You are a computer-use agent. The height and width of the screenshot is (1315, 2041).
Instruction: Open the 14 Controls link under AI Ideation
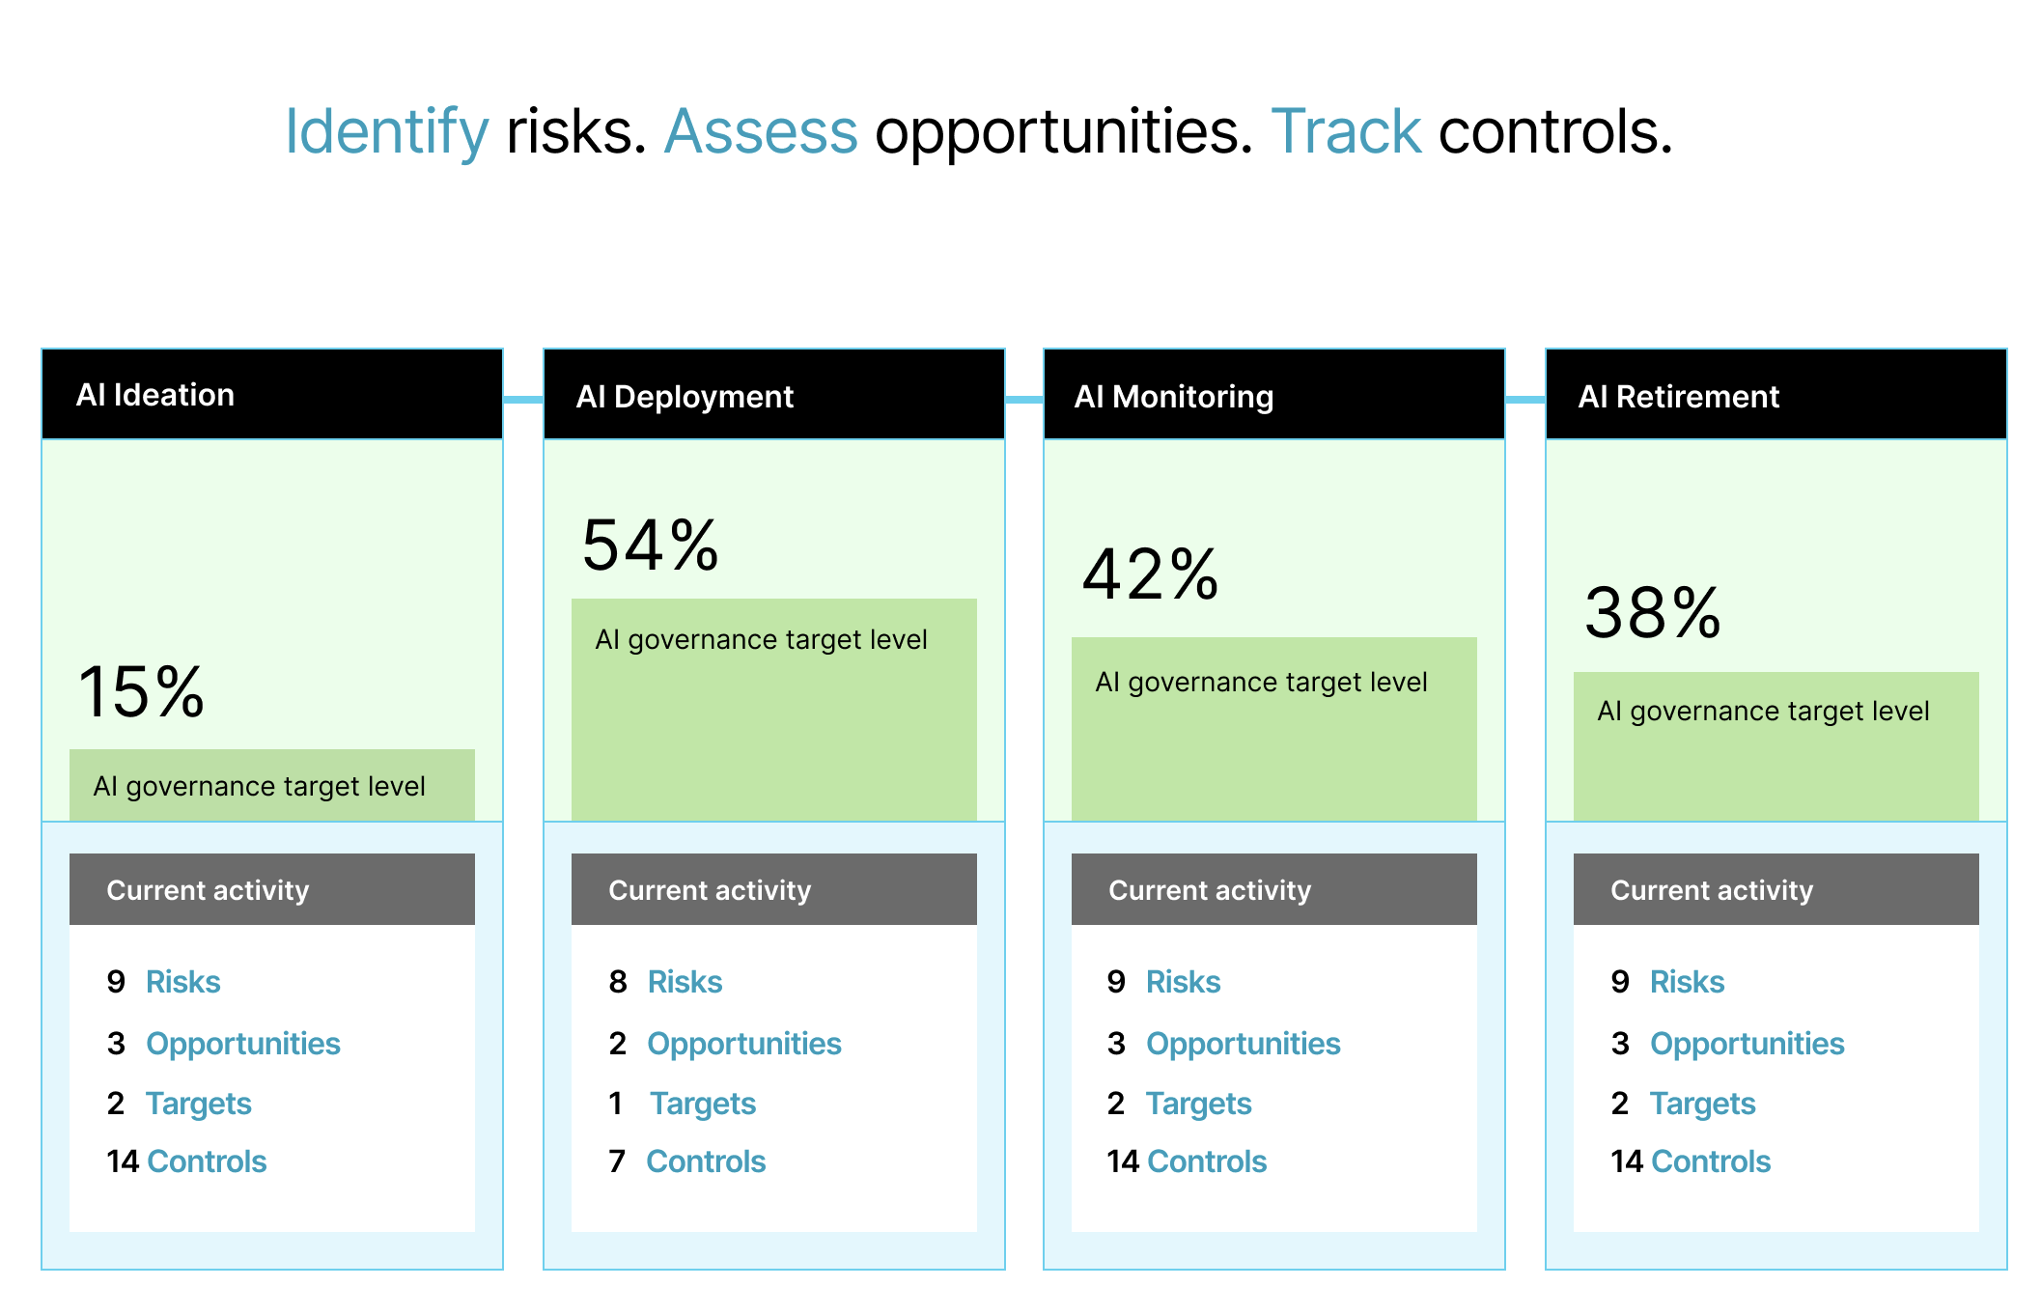(207, 1161)
